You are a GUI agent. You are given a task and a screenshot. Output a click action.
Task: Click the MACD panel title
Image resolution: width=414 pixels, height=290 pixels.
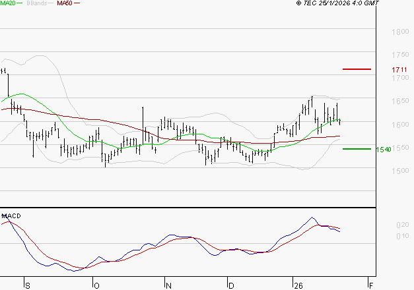pyautogui.click(x=11, y=216)
